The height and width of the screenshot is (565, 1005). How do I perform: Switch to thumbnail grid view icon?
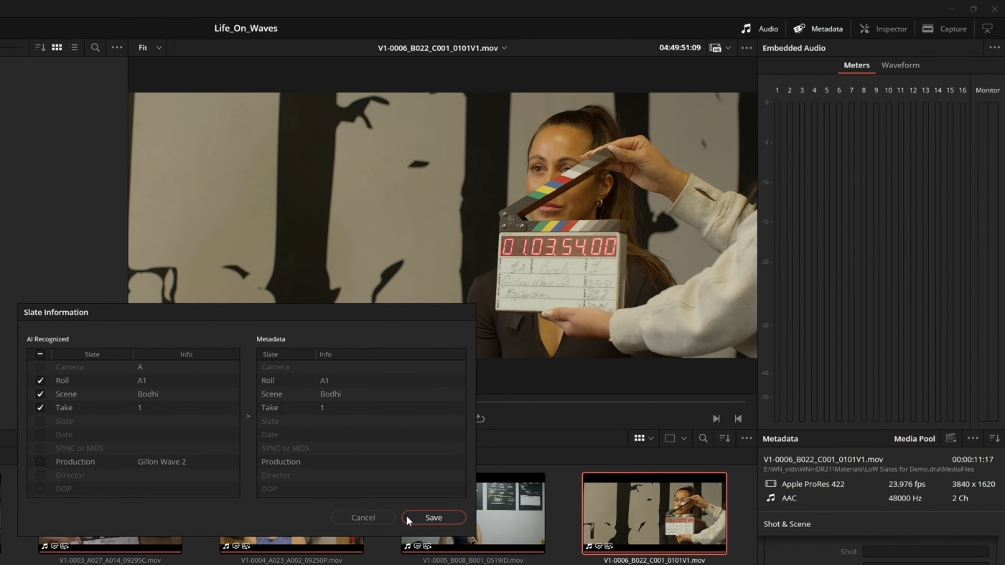[57, 47]
